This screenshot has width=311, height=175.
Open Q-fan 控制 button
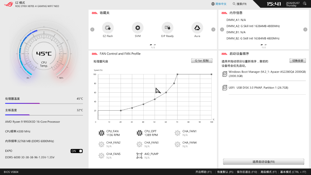(x=202, y=61)
